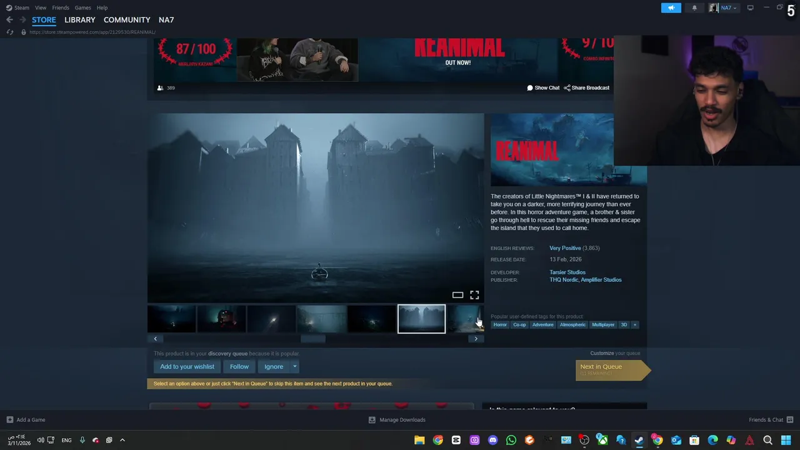Open THQ Nordic publisher link
Screen dimensions: 800x450
coord(564,280)
